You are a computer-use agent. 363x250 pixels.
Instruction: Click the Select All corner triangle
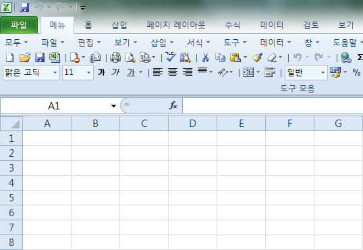(11, 124)
